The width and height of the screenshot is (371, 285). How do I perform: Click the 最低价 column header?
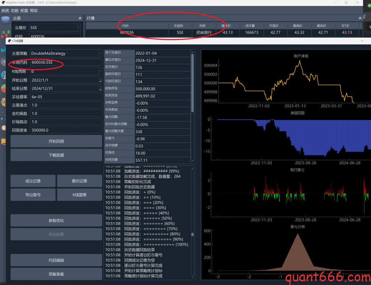coord(323,26)
